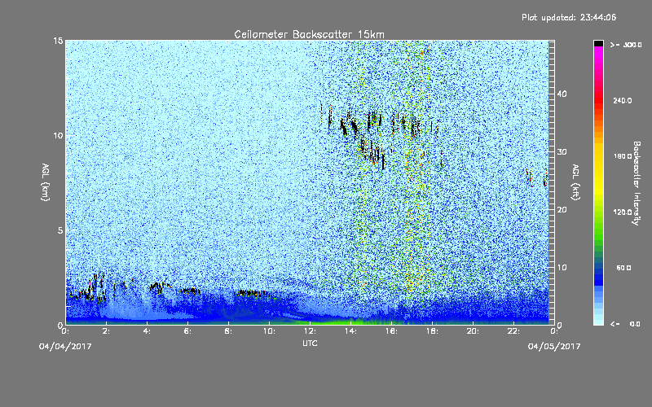Screen dimensions: 652x407
Task: Click the '5' km tick label
Action: [60, 230]
